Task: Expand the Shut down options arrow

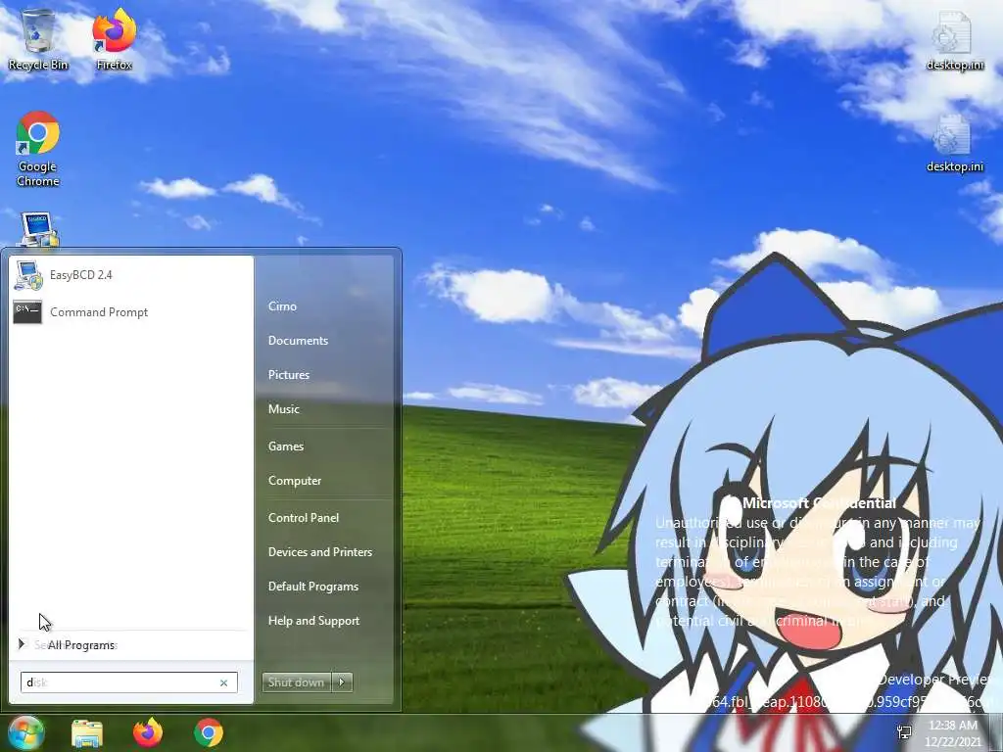Action: pyautogui.click(x=342, y=682)
